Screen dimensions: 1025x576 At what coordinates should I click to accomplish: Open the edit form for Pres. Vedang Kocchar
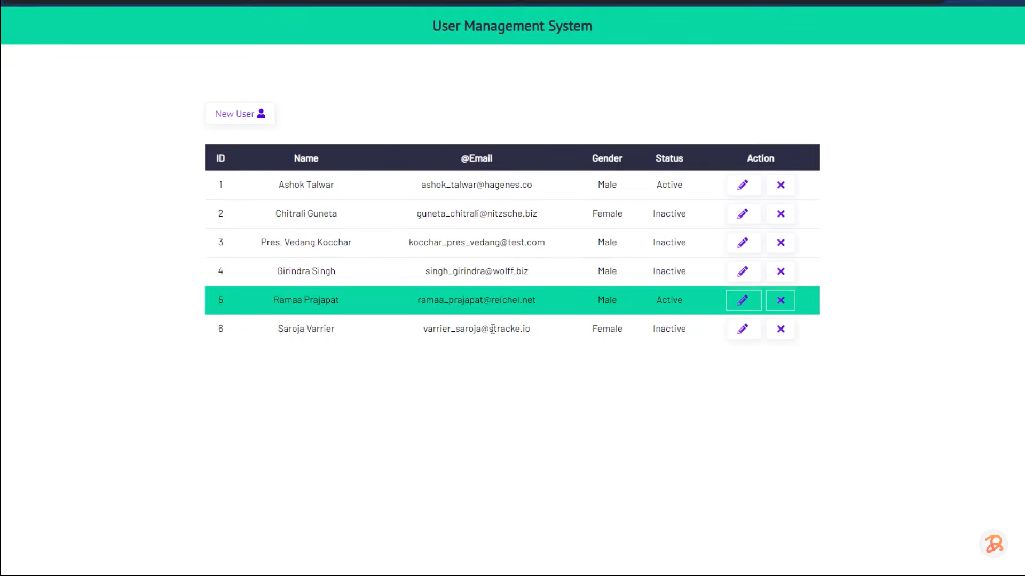tap(743, 242)
